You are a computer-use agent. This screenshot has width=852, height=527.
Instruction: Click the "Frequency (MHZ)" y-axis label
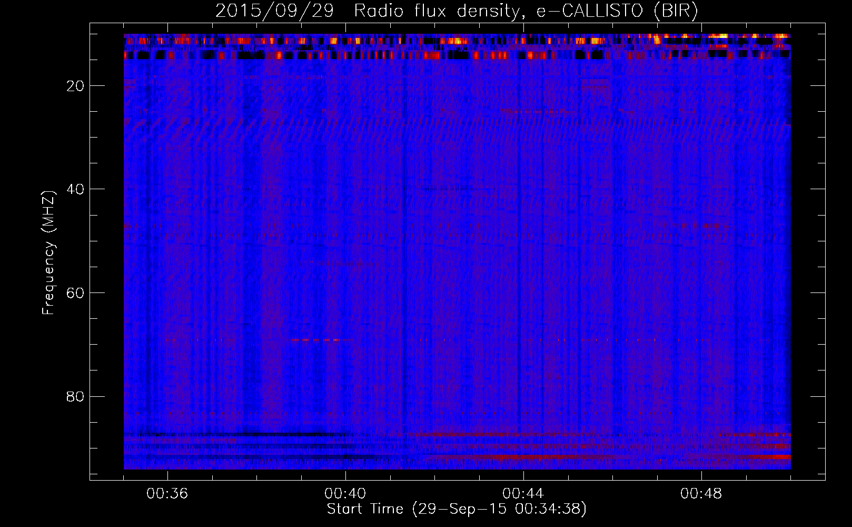click(x=48, y=253)
